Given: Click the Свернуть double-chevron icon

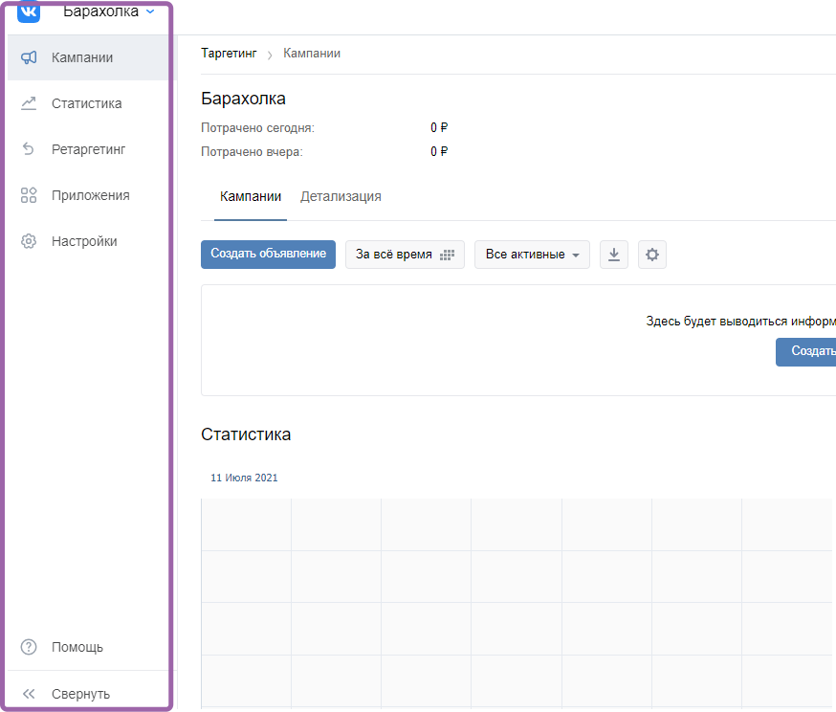Looking at the screenshot, I should pyautogui.click(x=29, y=693).
